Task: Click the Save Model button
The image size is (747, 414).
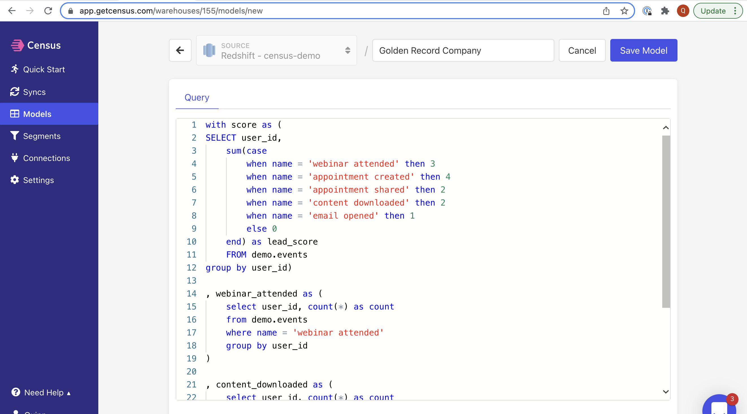Action: (644, 51)
